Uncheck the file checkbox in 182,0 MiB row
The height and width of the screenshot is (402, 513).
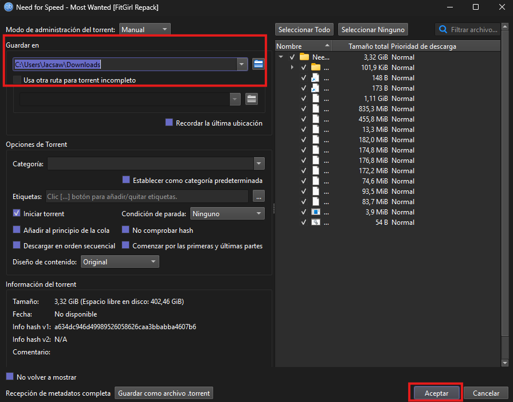click(304, 140)
